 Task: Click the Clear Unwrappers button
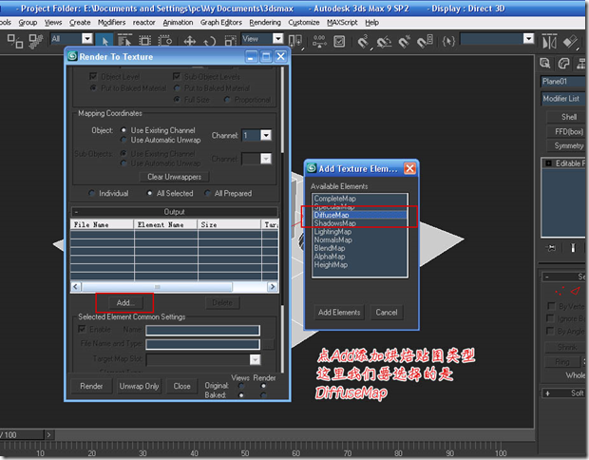click(x=174, y=177)
